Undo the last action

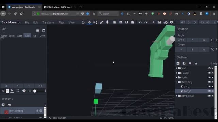(140, 22)
